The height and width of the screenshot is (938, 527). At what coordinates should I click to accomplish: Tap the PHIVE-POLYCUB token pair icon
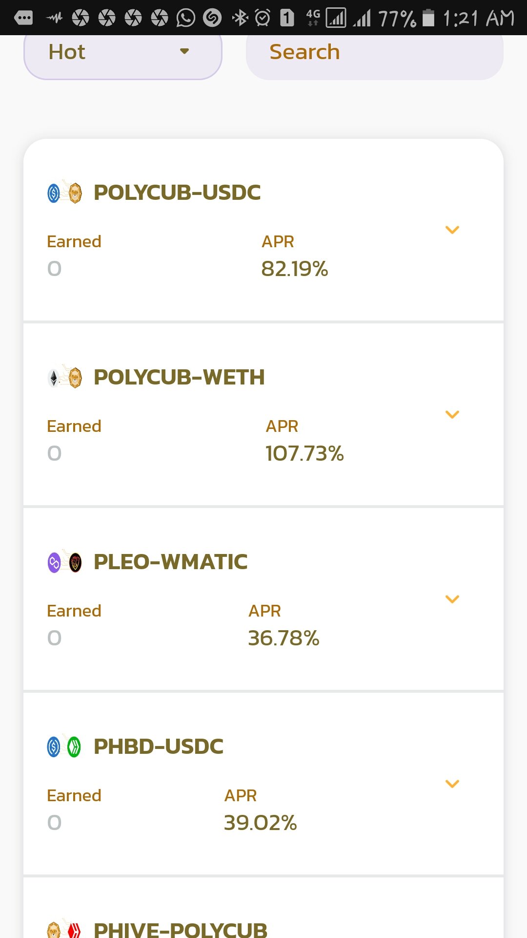(64, 930)
